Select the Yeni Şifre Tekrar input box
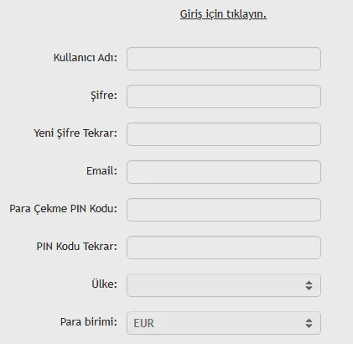This screenshot has width=353, height=344. click(224, 134)
